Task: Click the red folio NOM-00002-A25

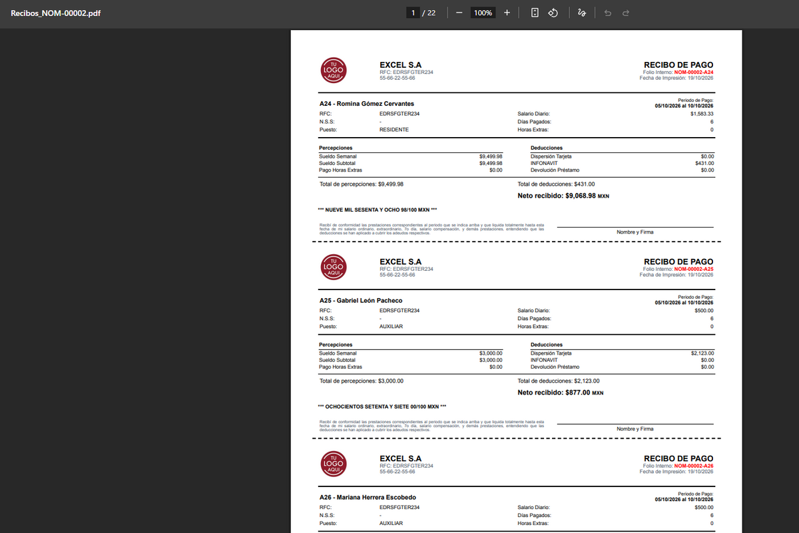Action: click(694, 269)
